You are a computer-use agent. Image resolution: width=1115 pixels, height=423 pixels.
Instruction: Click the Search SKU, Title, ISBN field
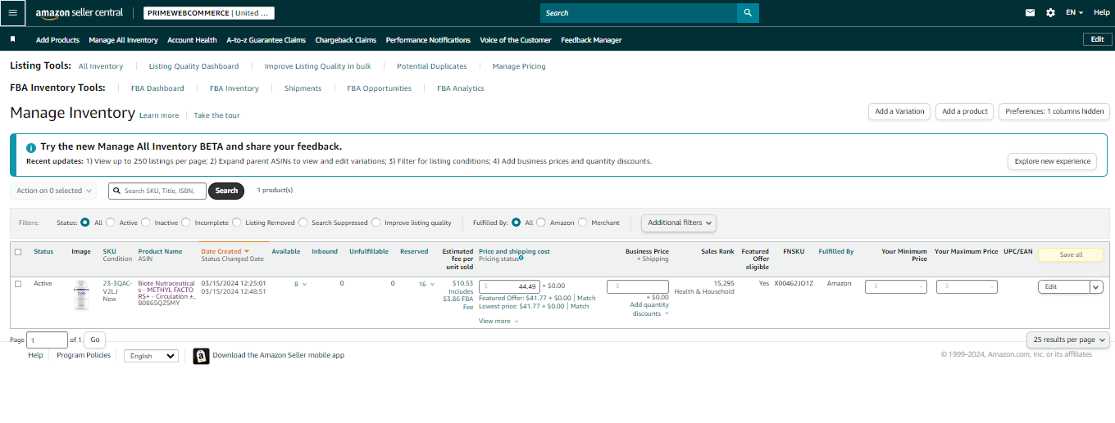point(157,191)
